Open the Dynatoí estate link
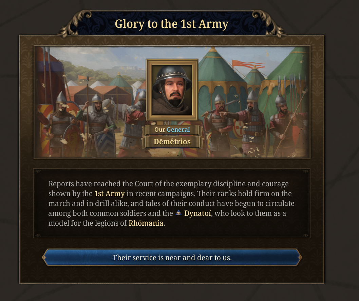The image size is (359, 301). [x=197, y=213]
